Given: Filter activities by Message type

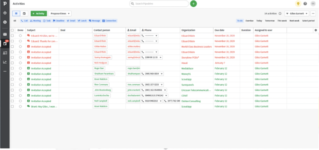Looking at the screenshot, I should (95, 21).
